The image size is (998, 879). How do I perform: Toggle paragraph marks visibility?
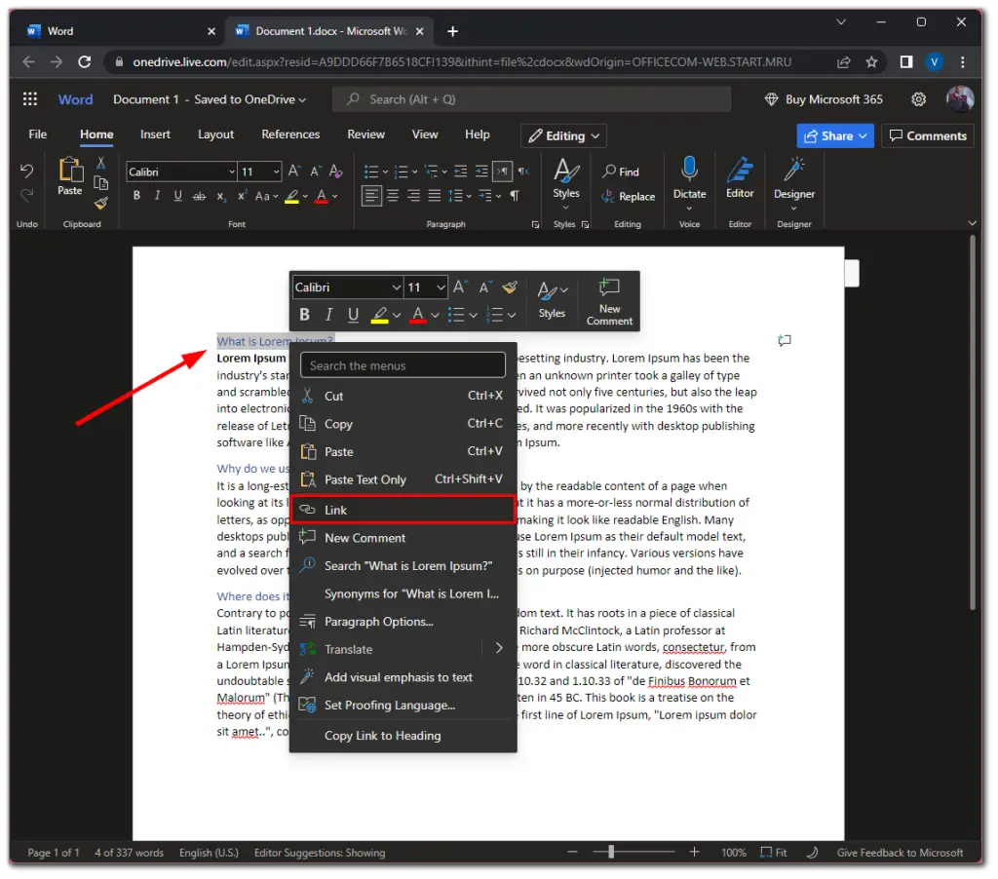513,195
